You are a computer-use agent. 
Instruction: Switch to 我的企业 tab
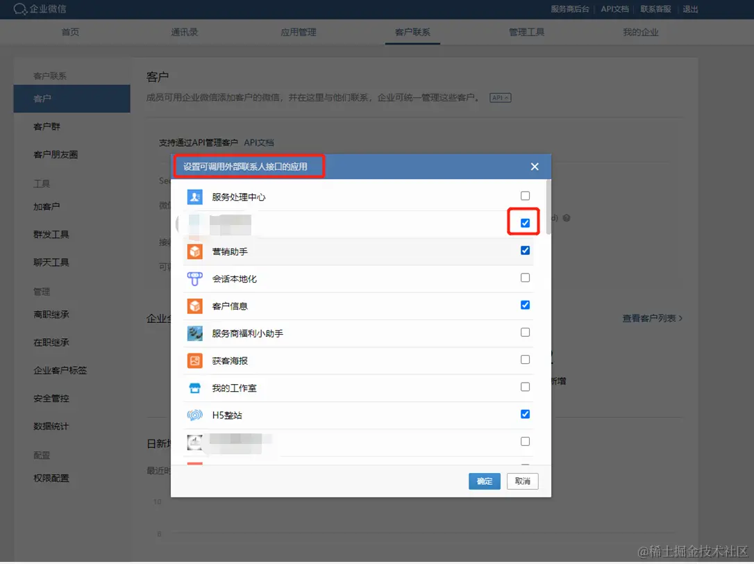(641, 32)
